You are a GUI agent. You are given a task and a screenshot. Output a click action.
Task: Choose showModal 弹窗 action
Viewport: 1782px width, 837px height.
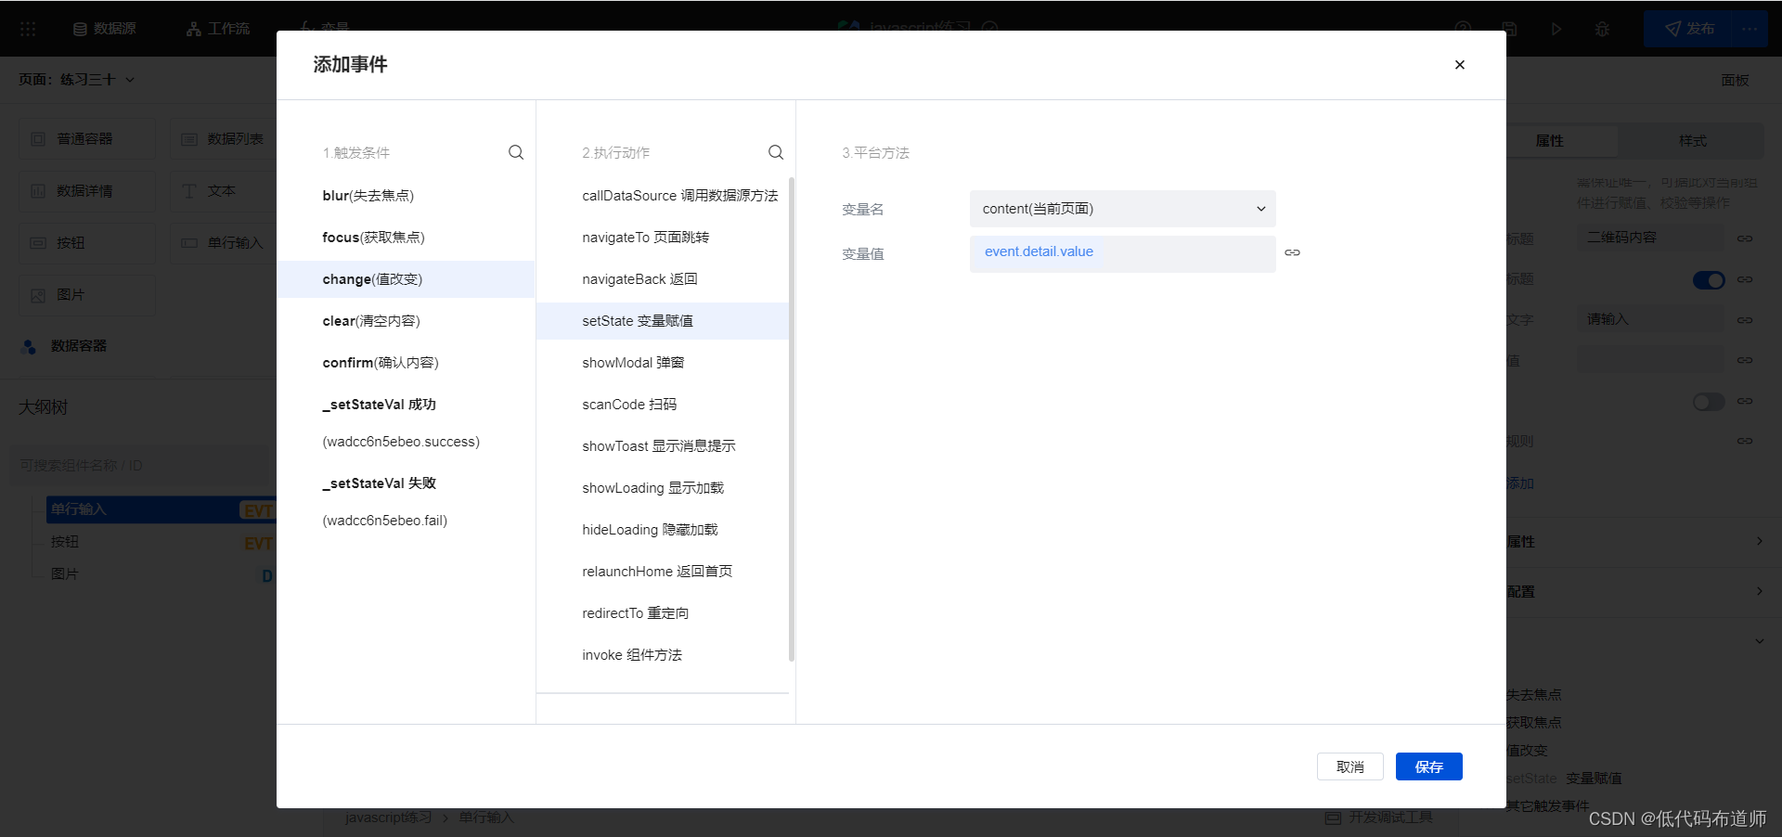[x=663, y=363]
